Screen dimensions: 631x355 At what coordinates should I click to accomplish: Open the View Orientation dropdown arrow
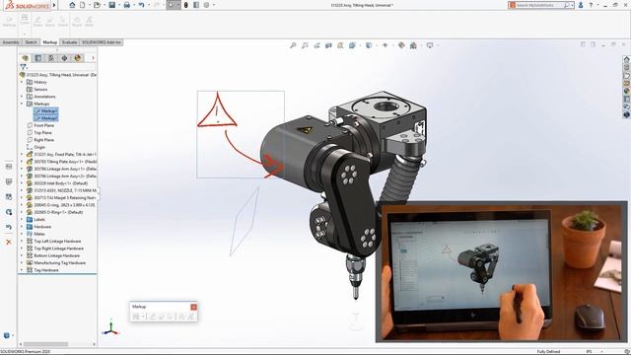[x=360, y=45]
